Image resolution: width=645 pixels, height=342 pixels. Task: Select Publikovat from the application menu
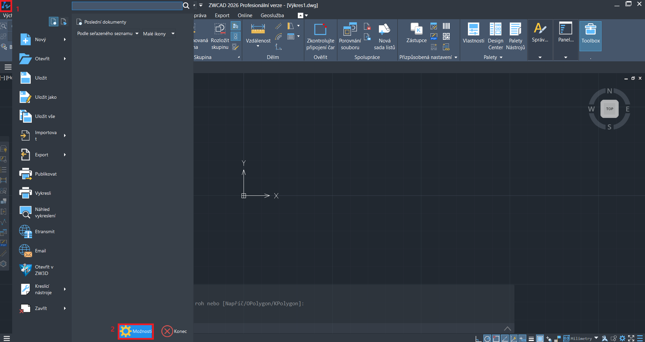46,174
